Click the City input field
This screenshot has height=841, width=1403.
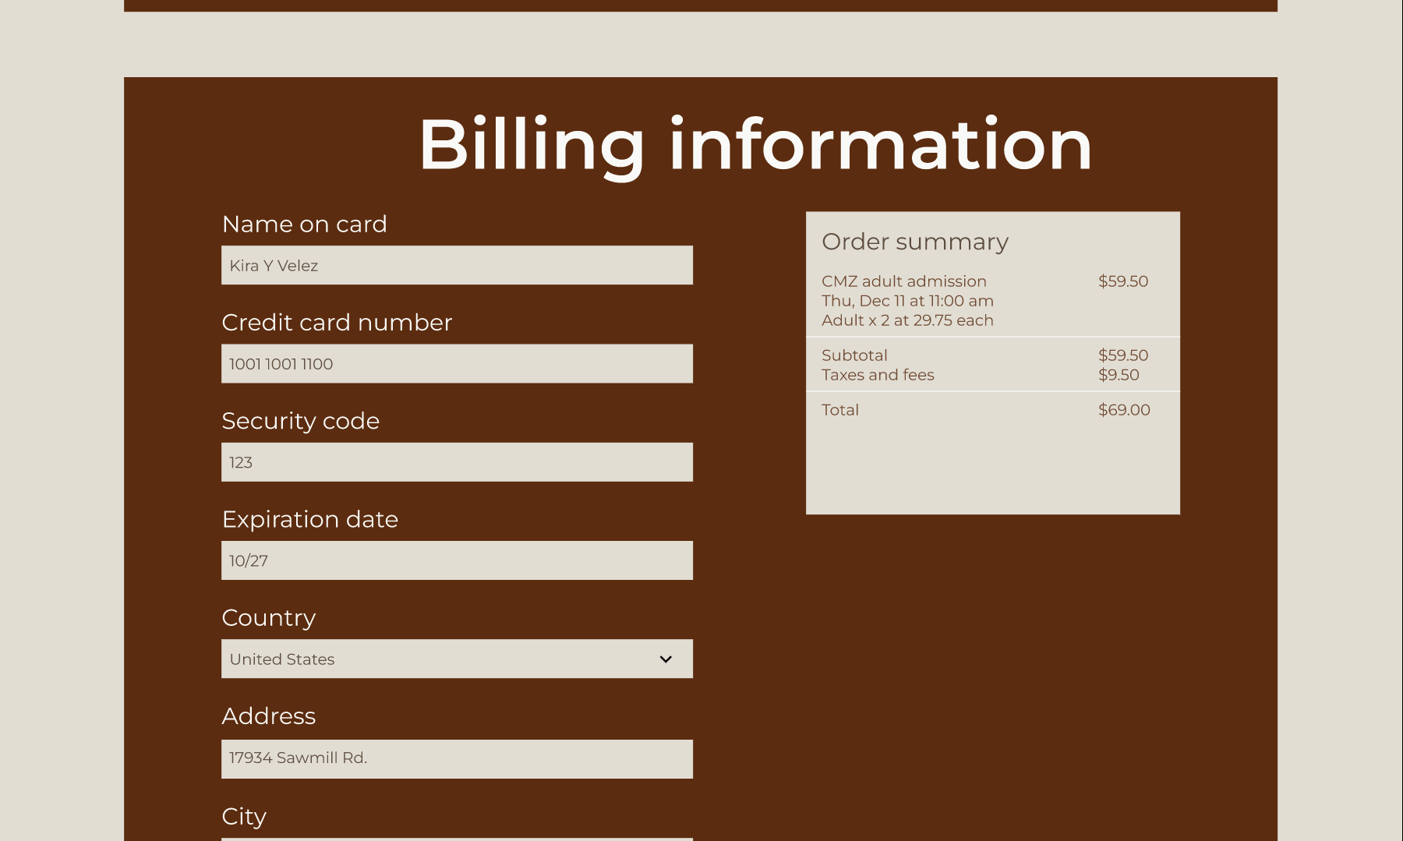[457, 838]
